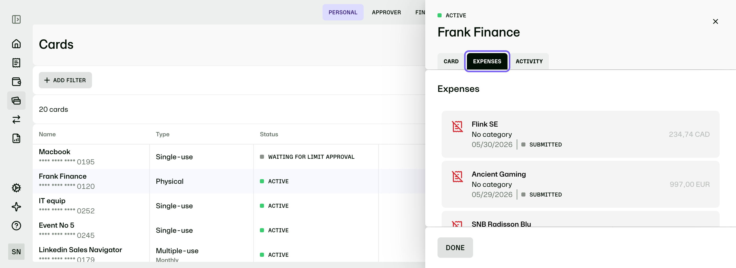Select the Macbook card row
This screenshot has width=736, height=268.
point(229,157)
